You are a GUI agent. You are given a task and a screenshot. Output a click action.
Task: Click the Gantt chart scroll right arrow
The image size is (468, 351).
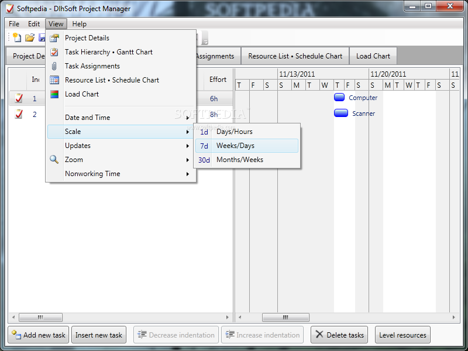pyautogui.click(x=454, y=317)
